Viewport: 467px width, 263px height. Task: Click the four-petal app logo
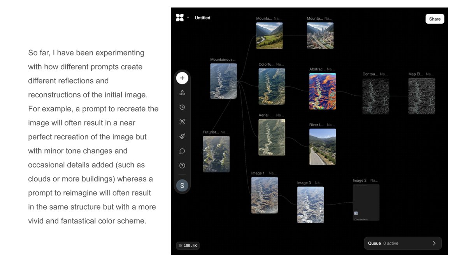pos(179,18)
